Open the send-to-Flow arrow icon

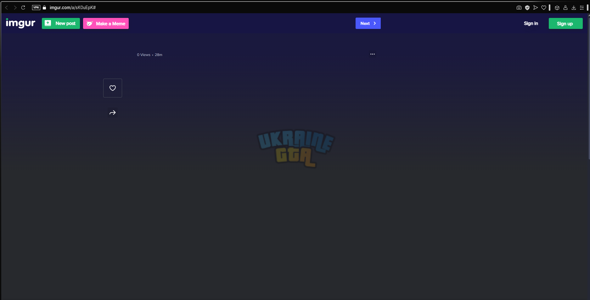[536, 8]
